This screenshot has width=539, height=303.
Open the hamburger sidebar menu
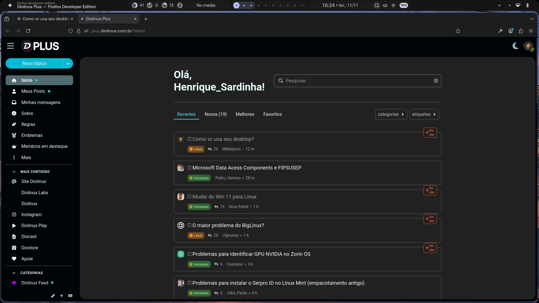pos(10,46)
